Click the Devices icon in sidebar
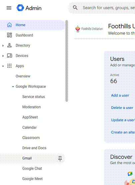 pyautogui.click(x=9, y=56)
